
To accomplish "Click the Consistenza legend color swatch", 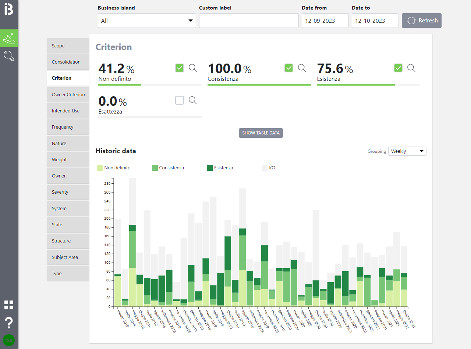I will 155,168.
